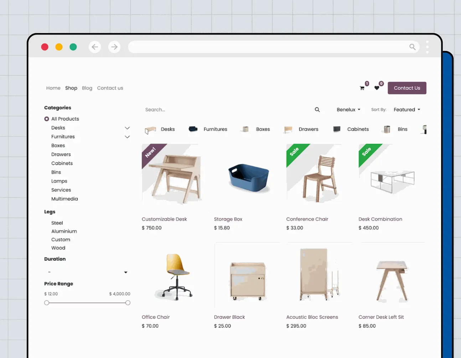
Task: Open the Duration dropdown
Action: point(87,272)
